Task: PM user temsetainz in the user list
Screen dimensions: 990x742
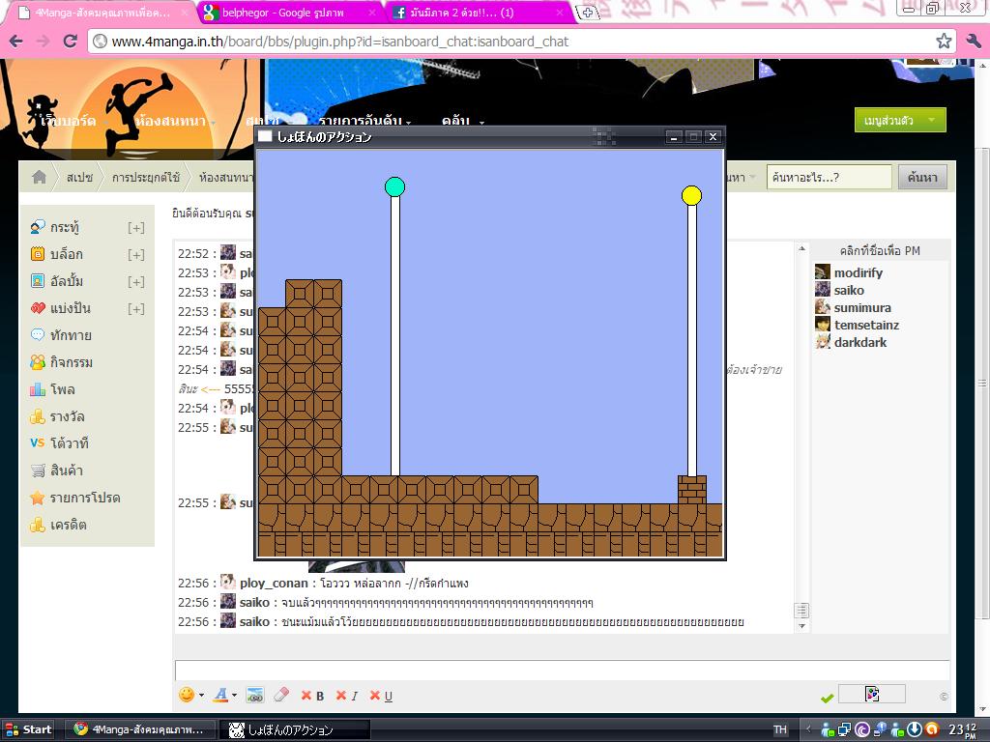Action: [866, 325]
